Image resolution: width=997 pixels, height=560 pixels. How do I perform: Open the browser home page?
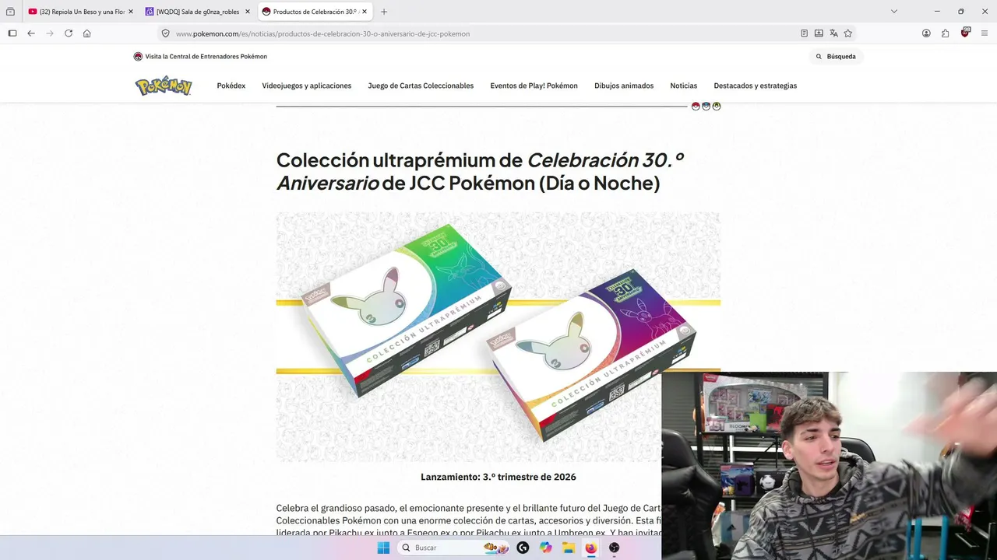[x=87, y=33]
